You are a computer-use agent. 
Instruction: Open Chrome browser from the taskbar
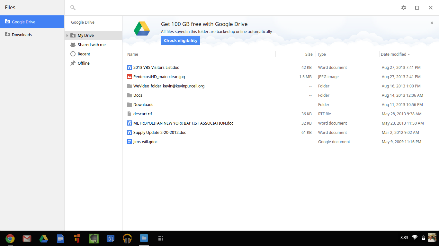[x=10, y=239]
